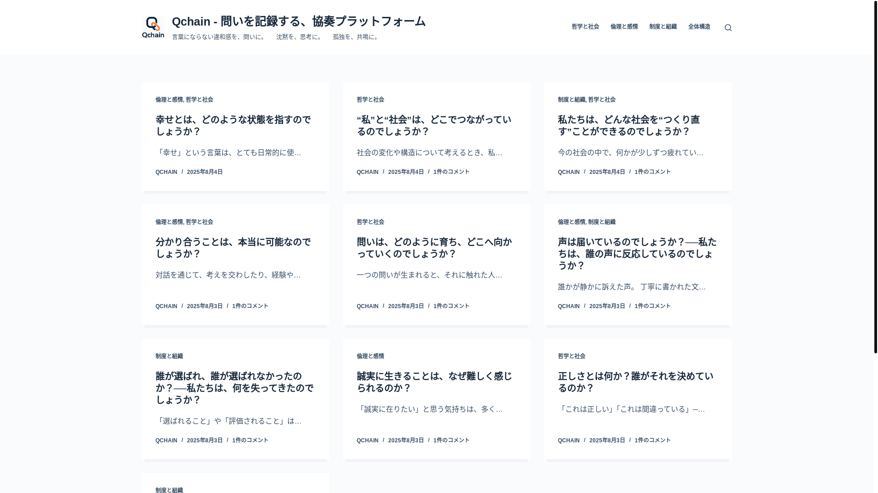Screen dimensions: 878x493
Task: Click QCHAIN author on 誠実に生きること card
Action: pos(368,441)
